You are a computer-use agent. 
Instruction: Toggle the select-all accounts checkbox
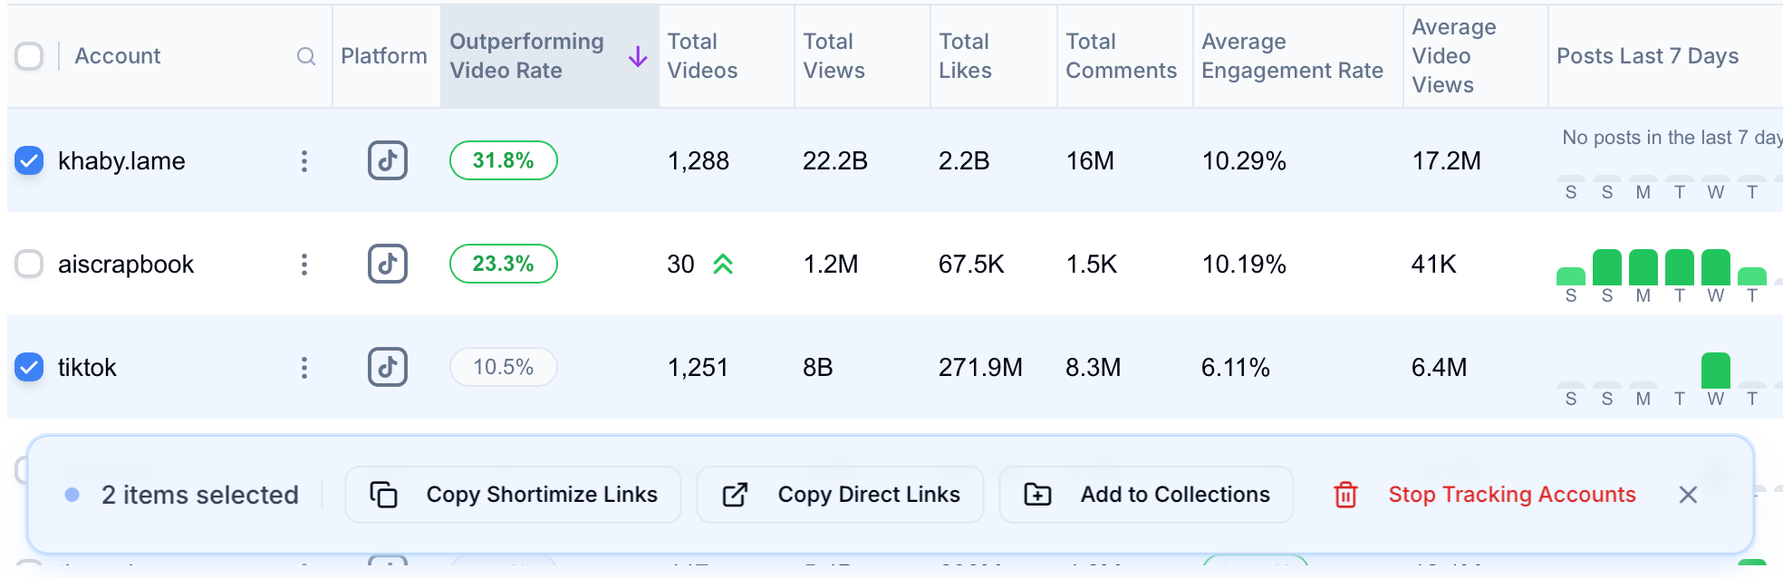[x=29, y=56]
